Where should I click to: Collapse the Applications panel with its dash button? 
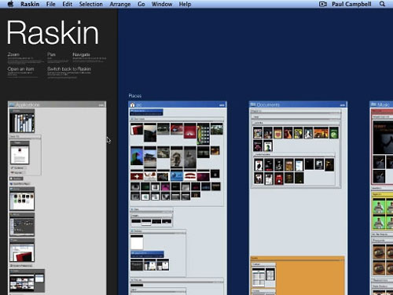(101, 105)
